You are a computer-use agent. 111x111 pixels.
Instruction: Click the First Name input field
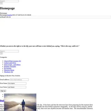(x=17, y=83)
